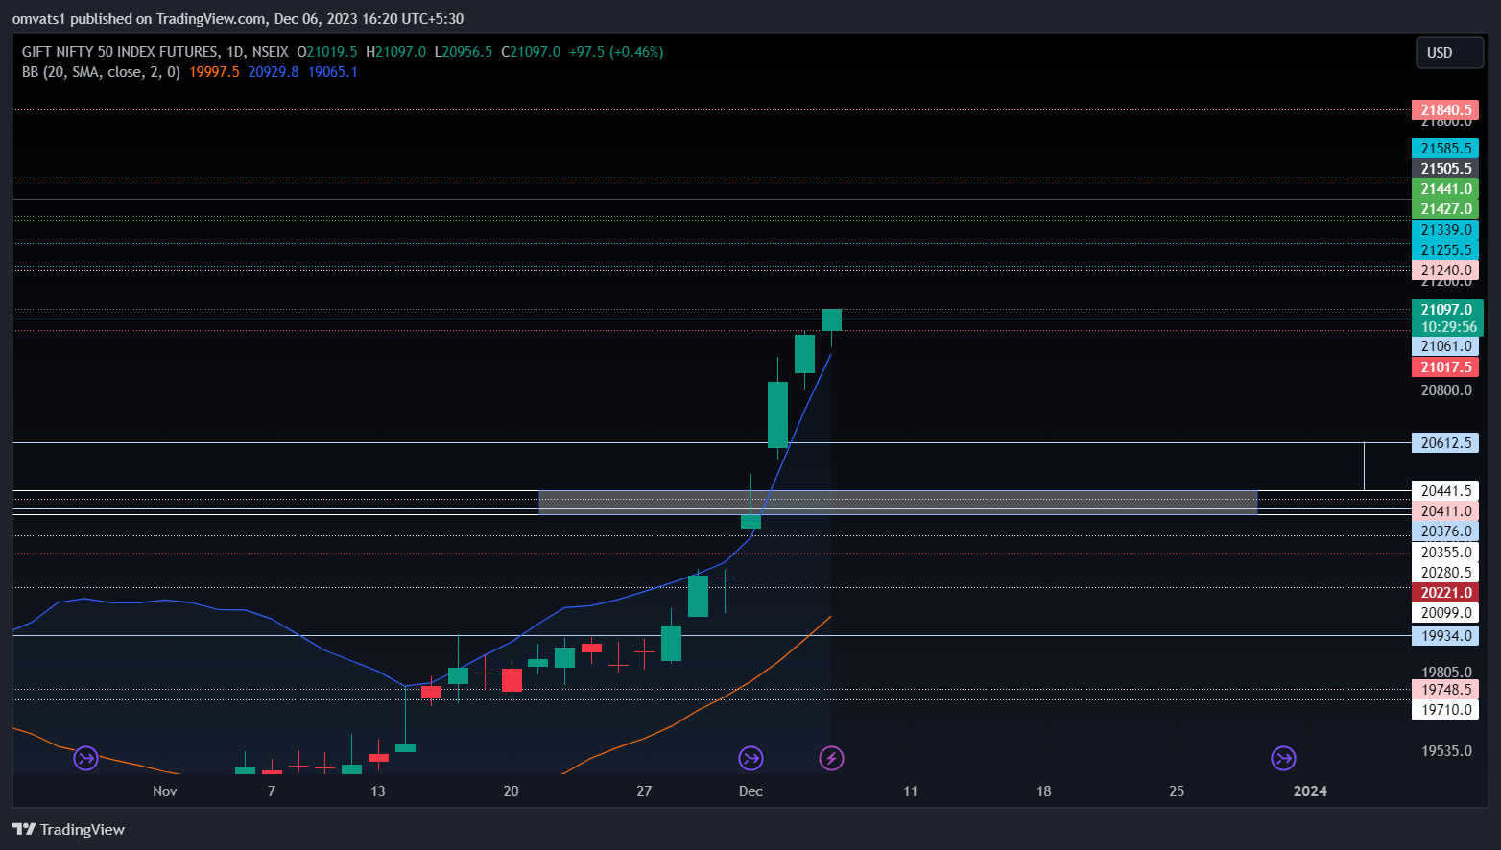Click the 20411.0 price label
This screenshot has height=850, width=1501.
point(1445,511)
